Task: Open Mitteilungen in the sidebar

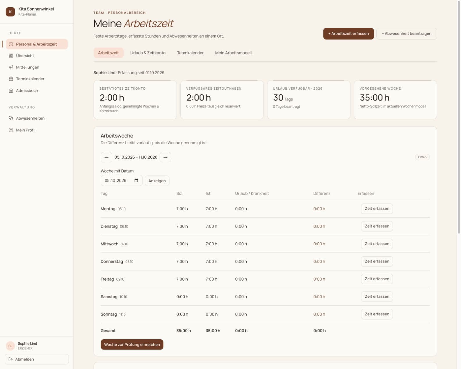Action: pyautogui.click(x=37, y=67)
